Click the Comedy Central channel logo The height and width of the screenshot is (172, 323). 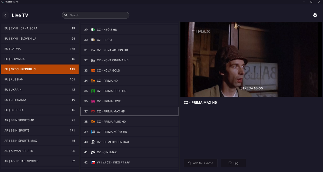coord(93,142)
